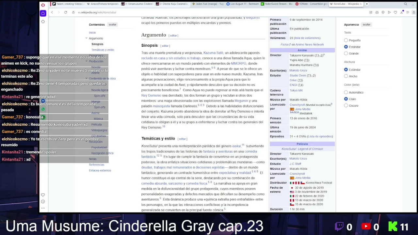Open the send arrow icon in the toolbar
The width and height of the screenshot is (418, 235).
(389, 12)
